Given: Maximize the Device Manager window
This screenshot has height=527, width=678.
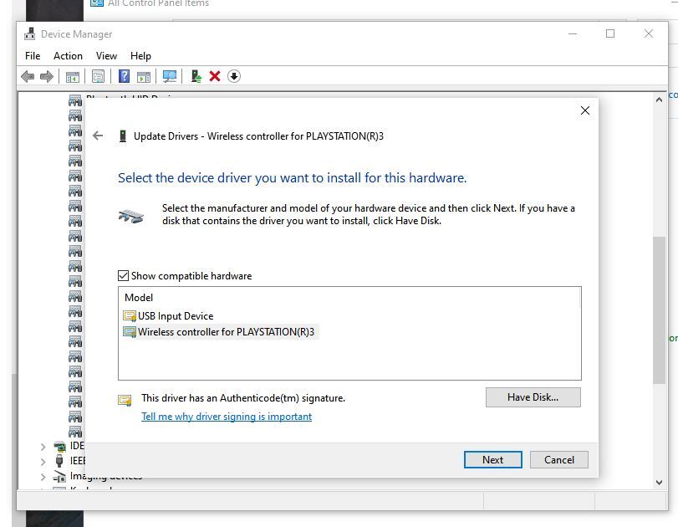Looking at the screenshot, I should [x=610, y=33].
